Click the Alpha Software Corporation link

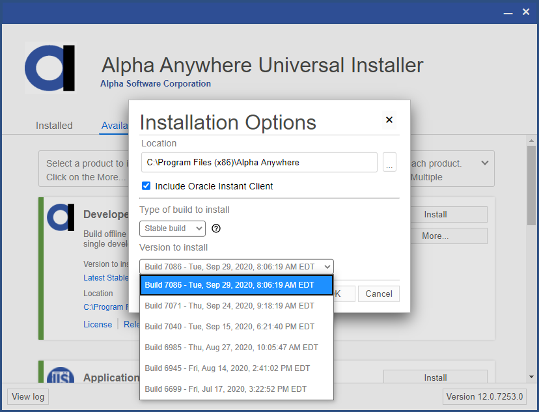[156, 83]
